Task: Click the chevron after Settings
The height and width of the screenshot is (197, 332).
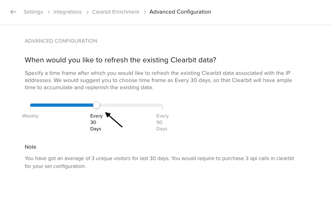Action: point(48,12)
